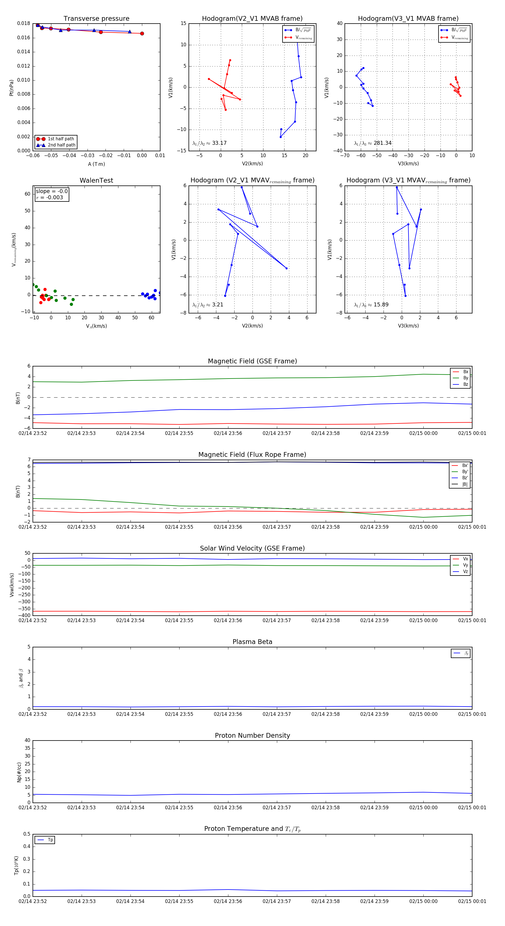This screenshot has height=926, width=505.
Task: Click the 'Magnetic Field (Flux Rope Frame)' title
Action: [x=252, y=455]
